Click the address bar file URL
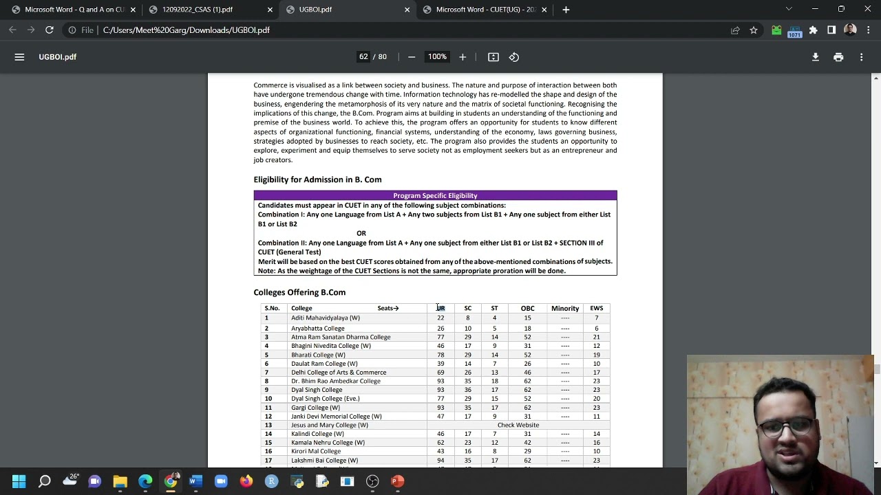 point(187,30)
